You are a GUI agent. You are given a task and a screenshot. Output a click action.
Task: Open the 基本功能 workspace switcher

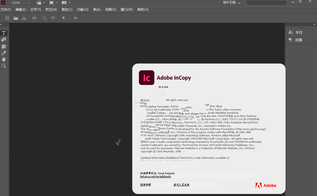coord(232,3)
